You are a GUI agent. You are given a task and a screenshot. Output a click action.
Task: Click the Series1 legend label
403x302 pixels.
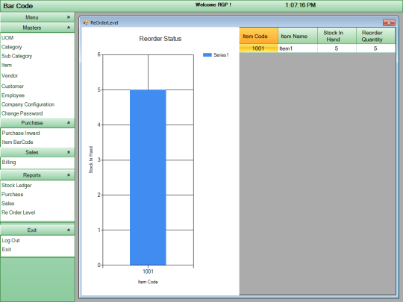(221, 54)
